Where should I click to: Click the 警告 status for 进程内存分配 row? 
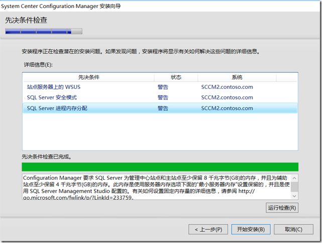[x=163, y=108]
